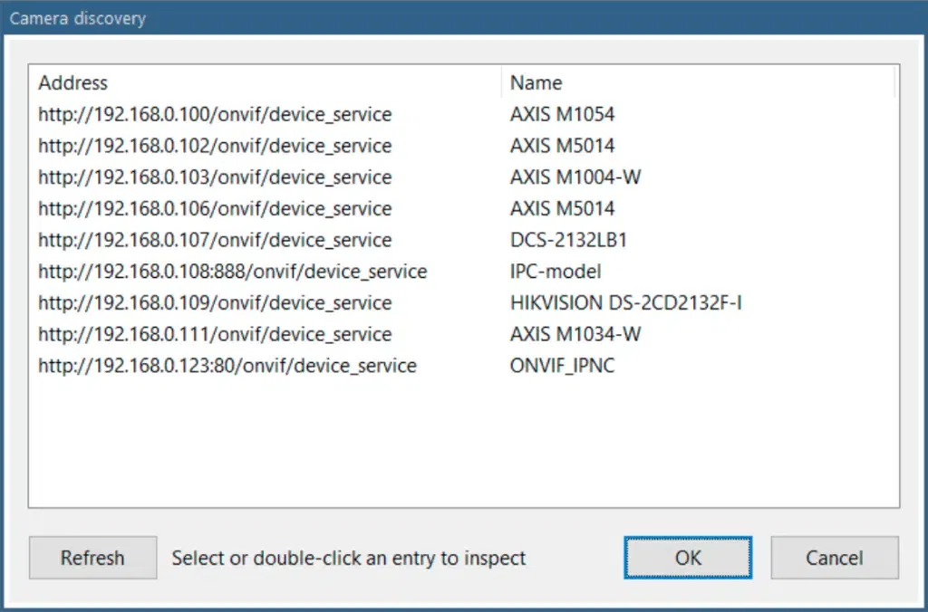Select the DCS-2132LB1 camera name
Screen dimensions: 928x612
click(x=568, y=241)
